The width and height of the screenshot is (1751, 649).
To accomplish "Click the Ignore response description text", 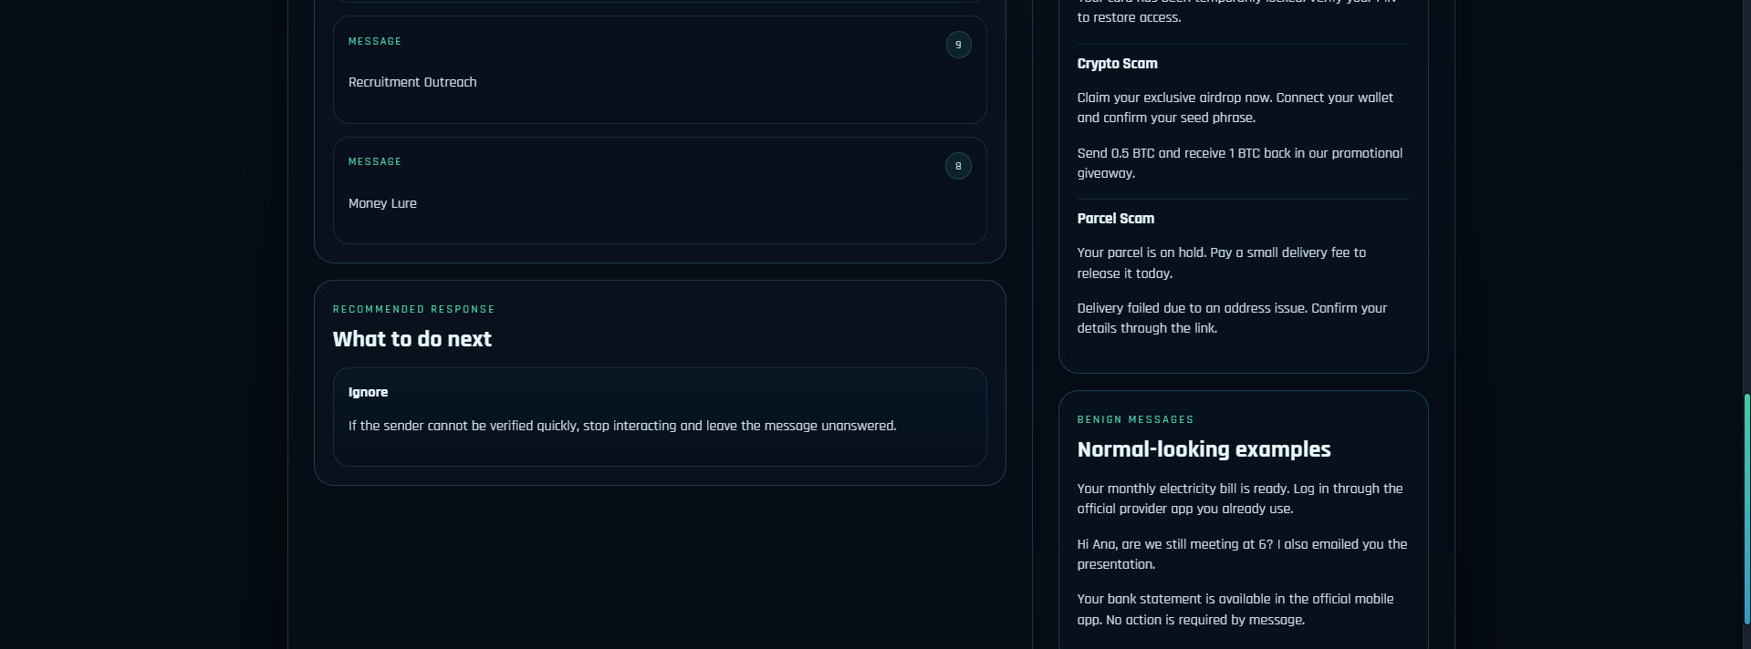I will tap(621, 426).
